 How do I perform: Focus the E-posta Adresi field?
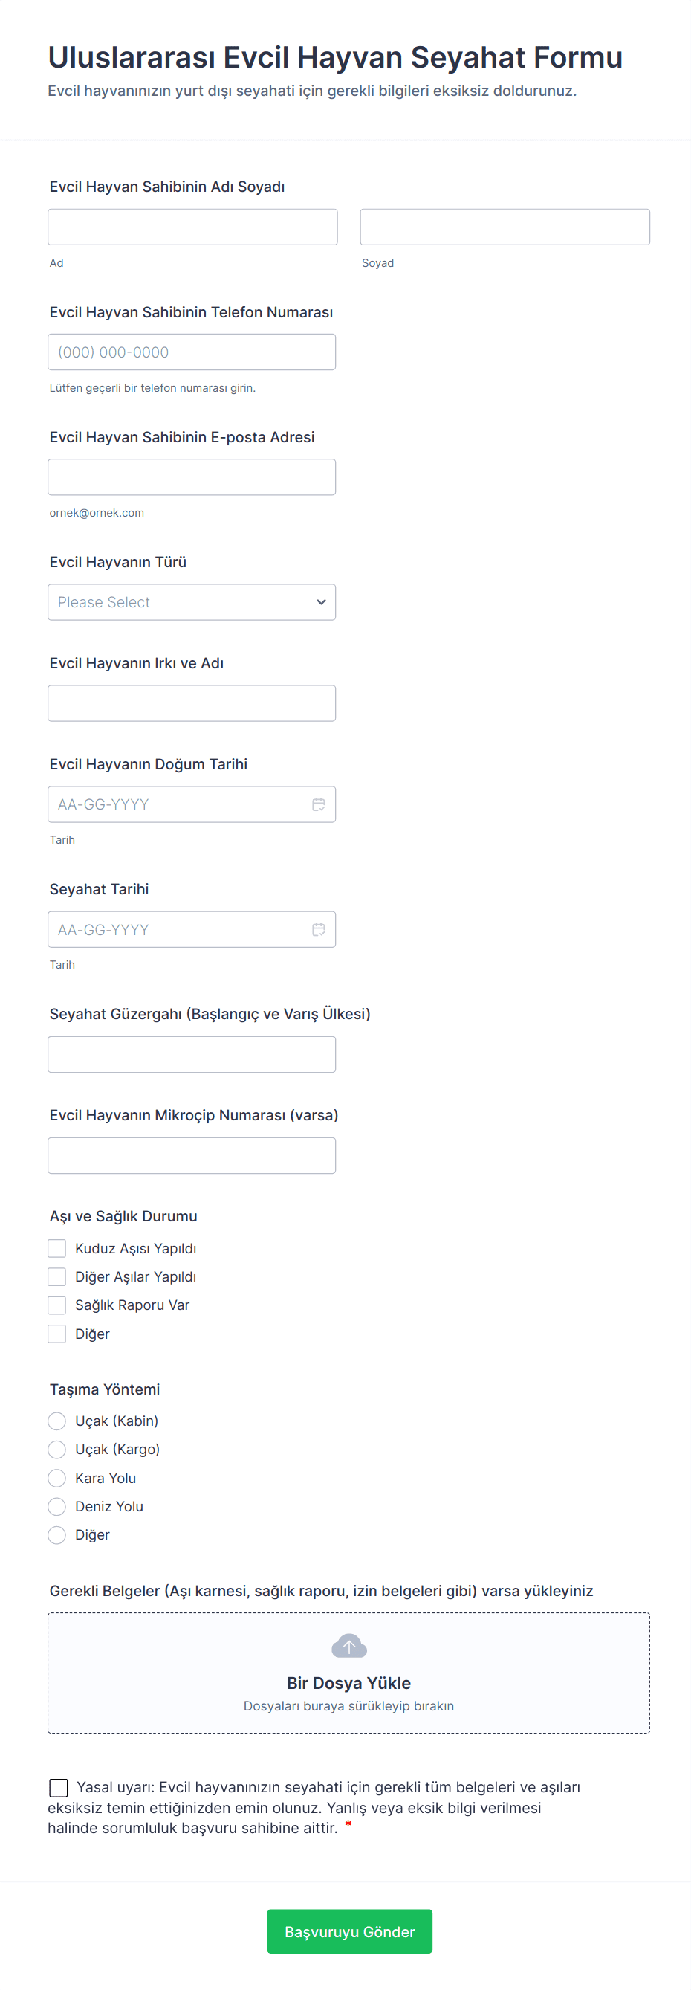point(192,477)
